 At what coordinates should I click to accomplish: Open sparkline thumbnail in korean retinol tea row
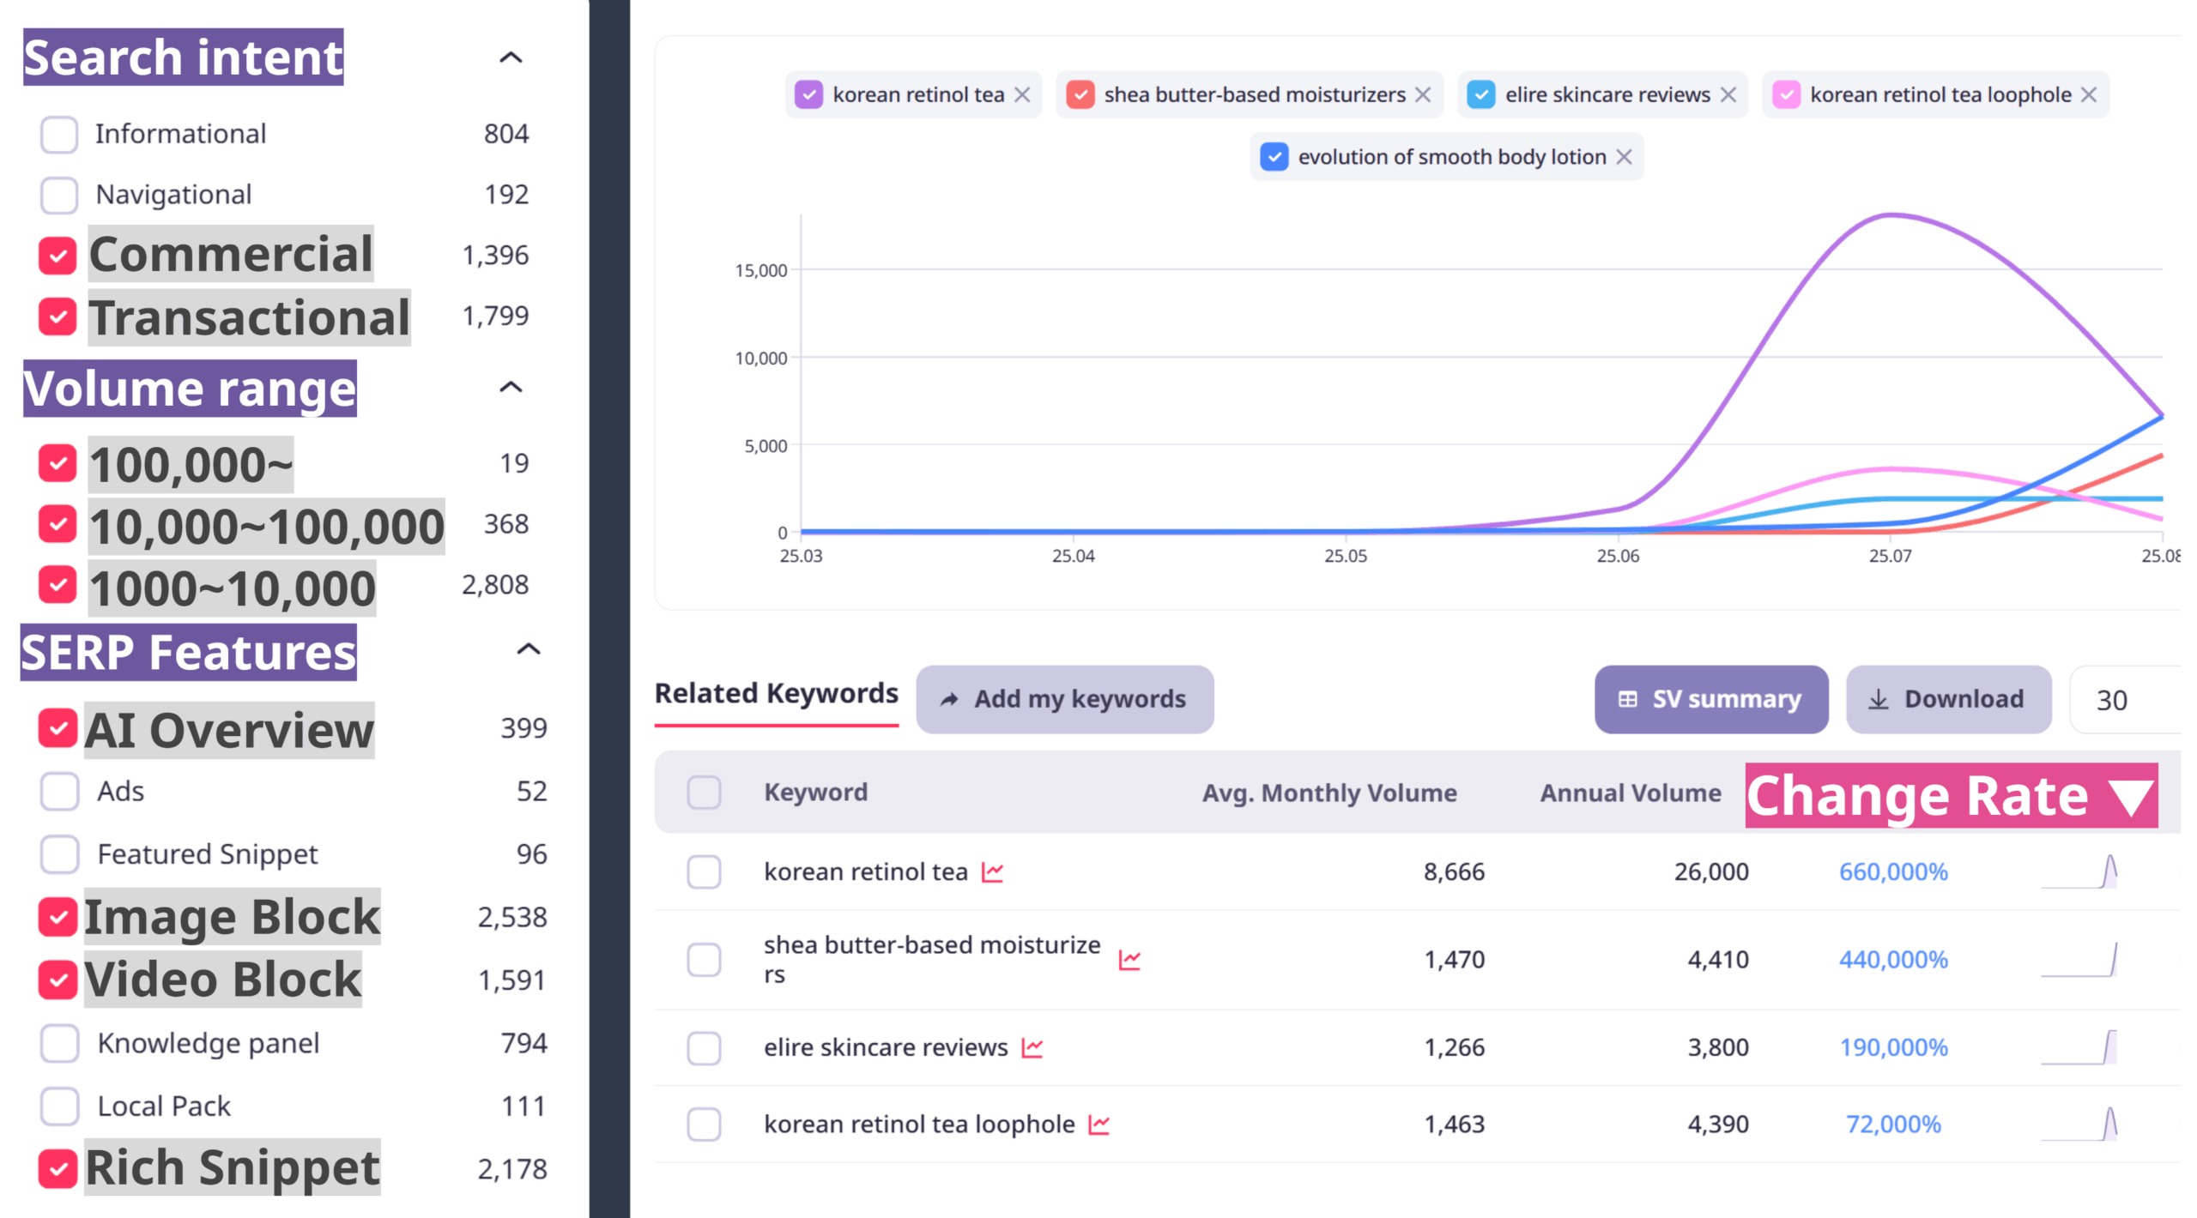point(2079,872)
